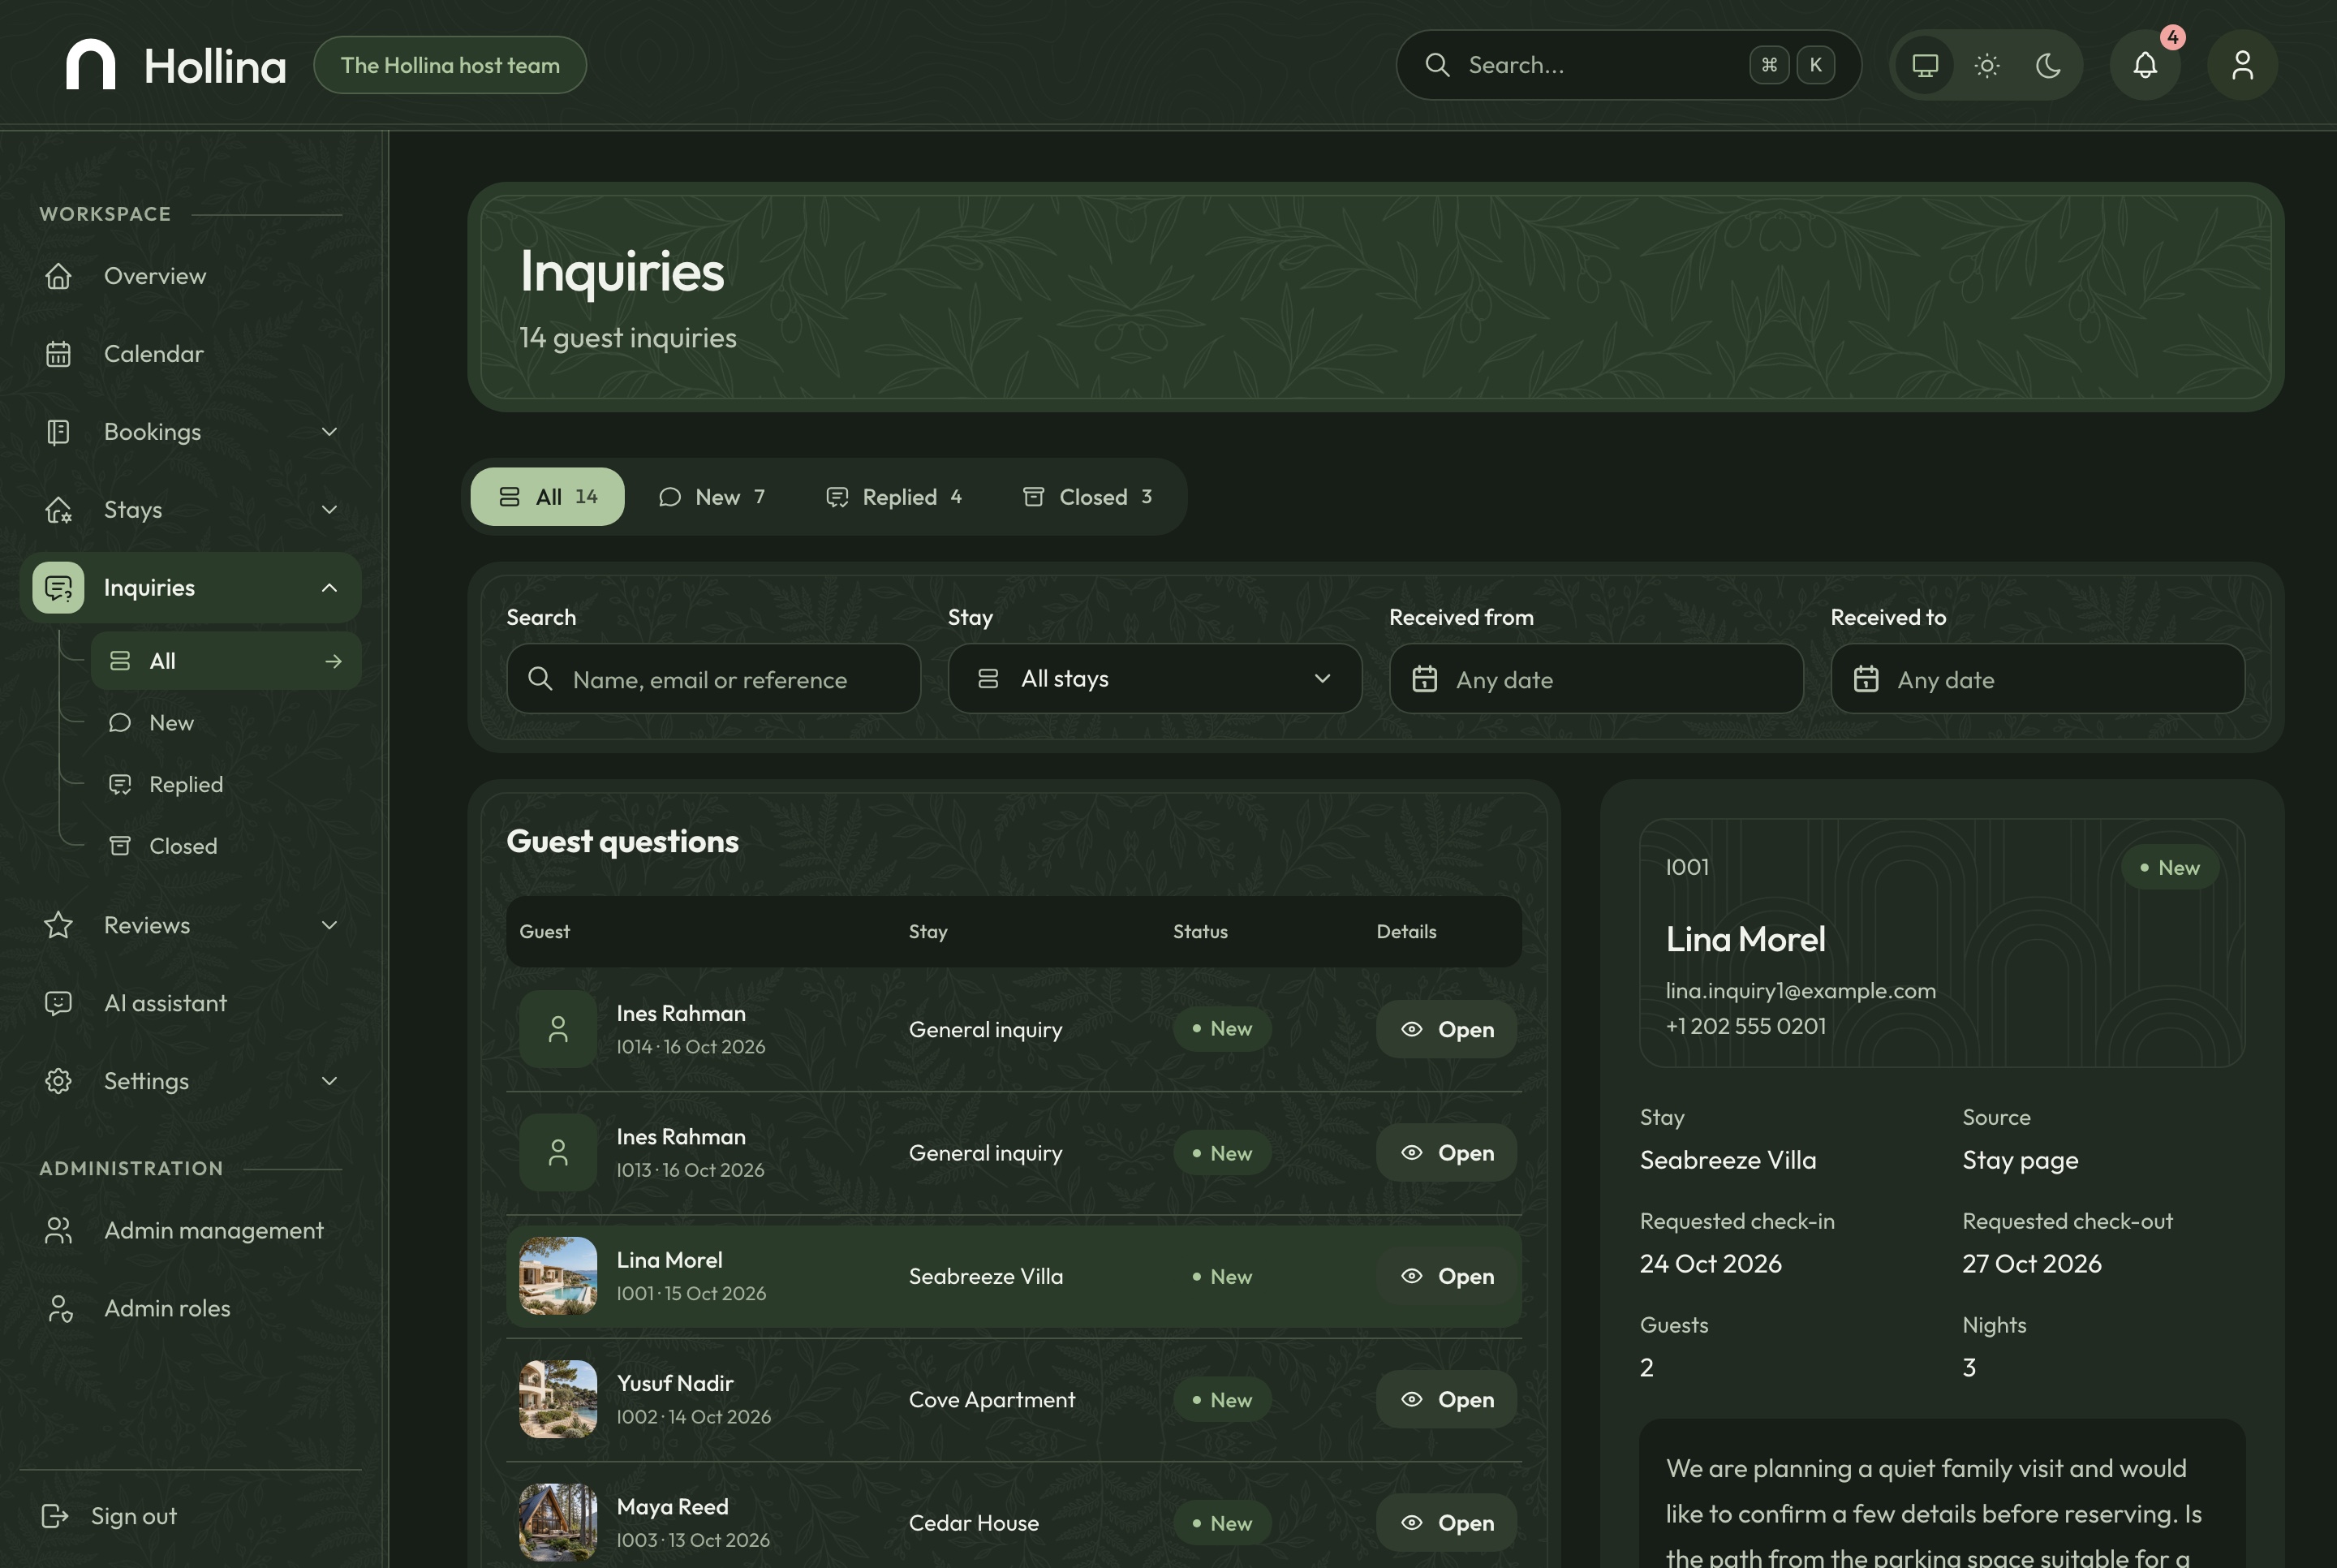
Task: Focus the top Search bar
Action: point(1629,65)
